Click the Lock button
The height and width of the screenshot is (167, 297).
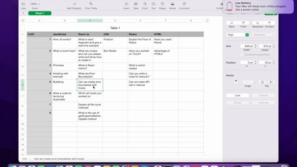pyautogui.click(x=238, y=96)
